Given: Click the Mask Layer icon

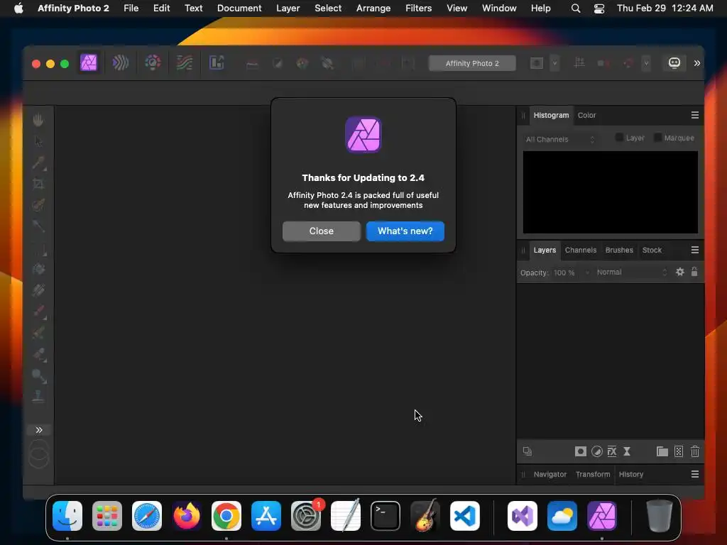Looking at the screenshot, I should tap(581, 451).
